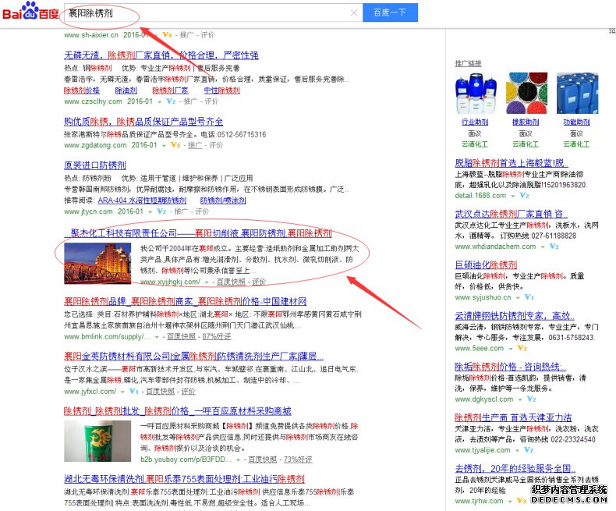Screen dimensions: 616x511
Task: Open the 襄阳除锈剂品牌 中国建材网 result title
Action: pos(185,301)
